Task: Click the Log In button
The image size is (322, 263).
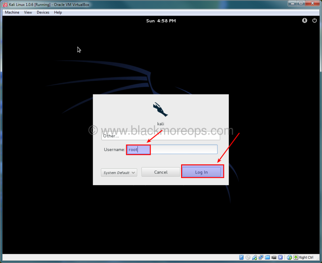Action: [x=201, y=172]
